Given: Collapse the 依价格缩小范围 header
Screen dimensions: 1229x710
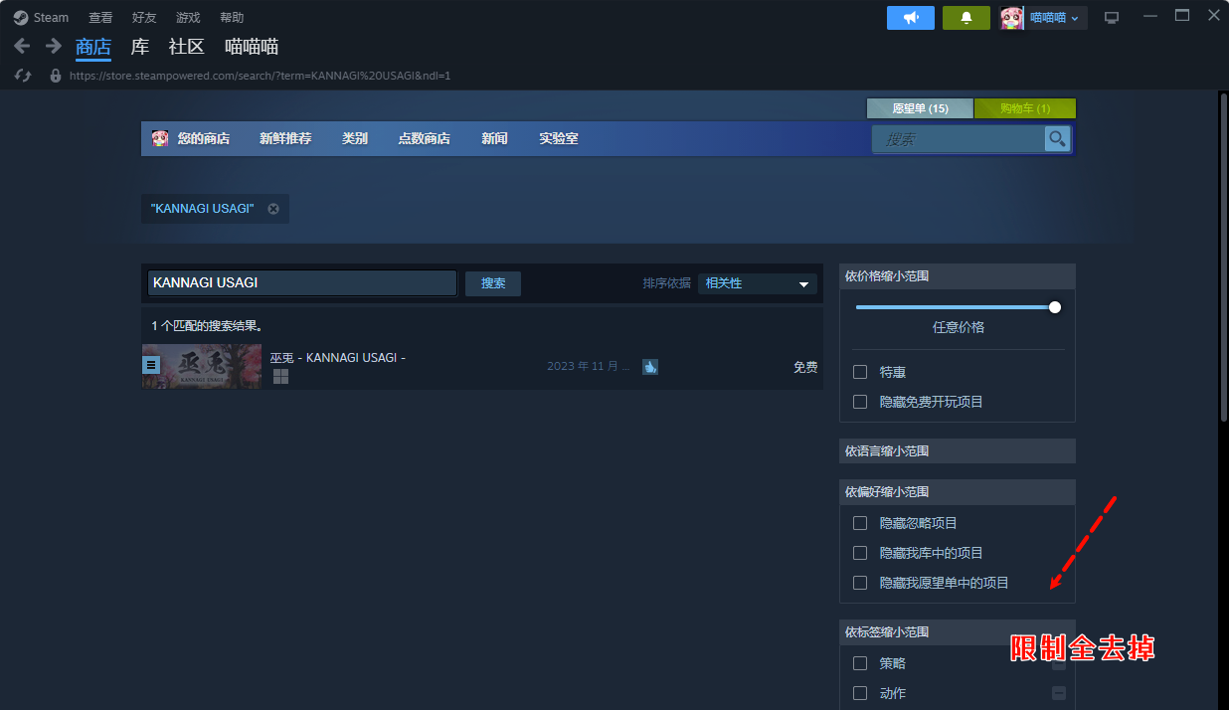Looking at the screenshot, I should pos(958,276).
